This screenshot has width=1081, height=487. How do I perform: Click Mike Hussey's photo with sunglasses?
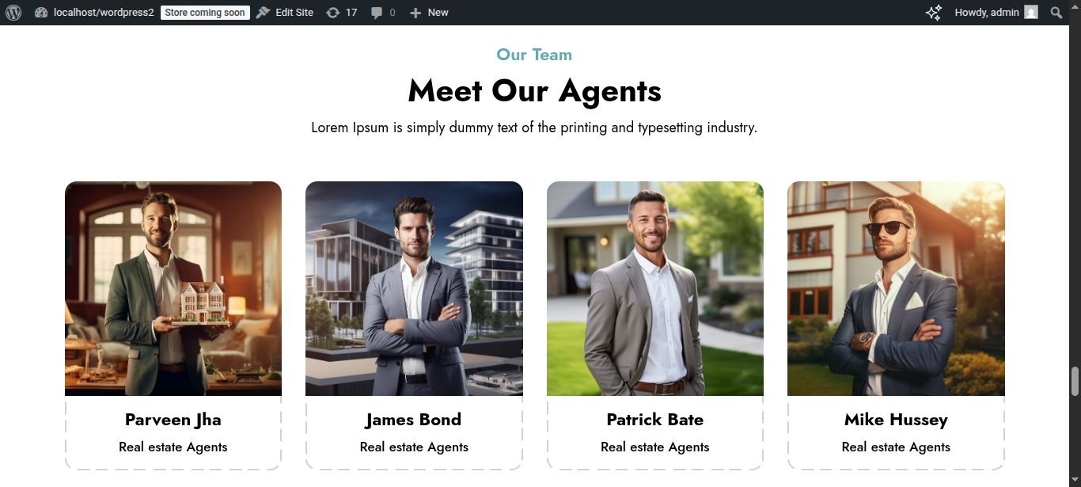tap(896, 288)
